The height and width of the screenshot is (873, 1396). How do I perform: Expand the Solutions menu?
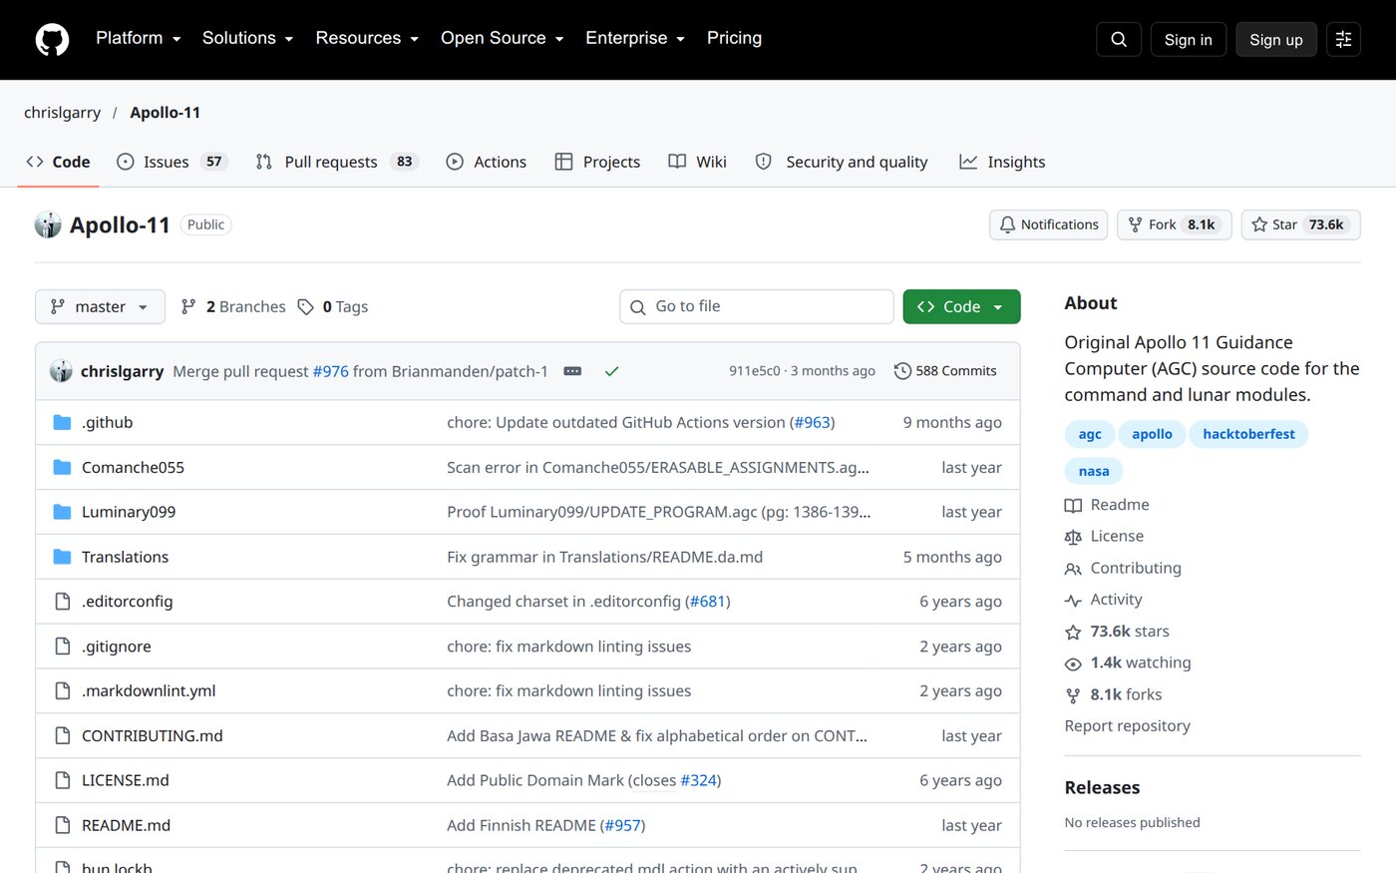[x=248, y=38]
